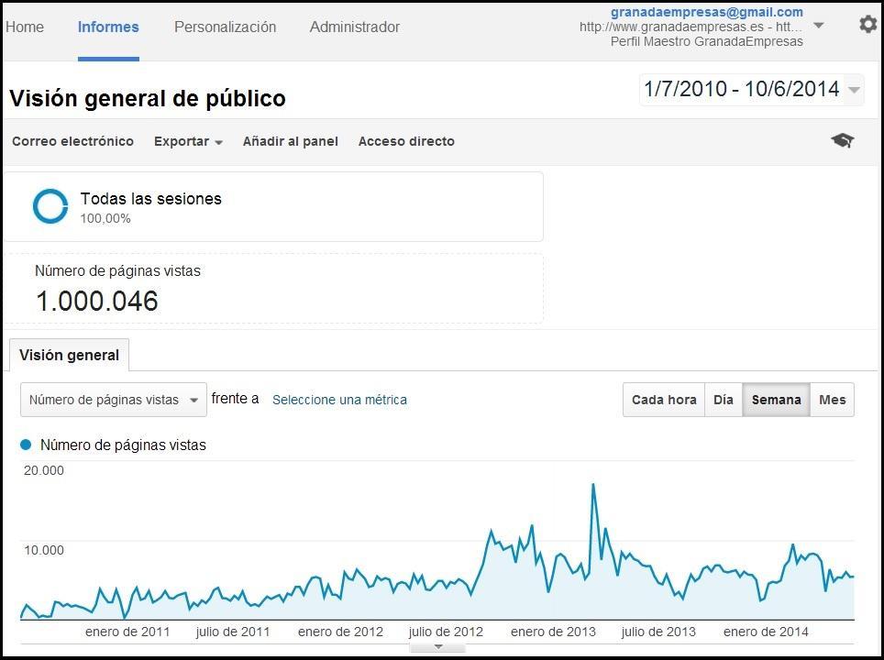Click Seleccione una métrica link

[339, 400]
